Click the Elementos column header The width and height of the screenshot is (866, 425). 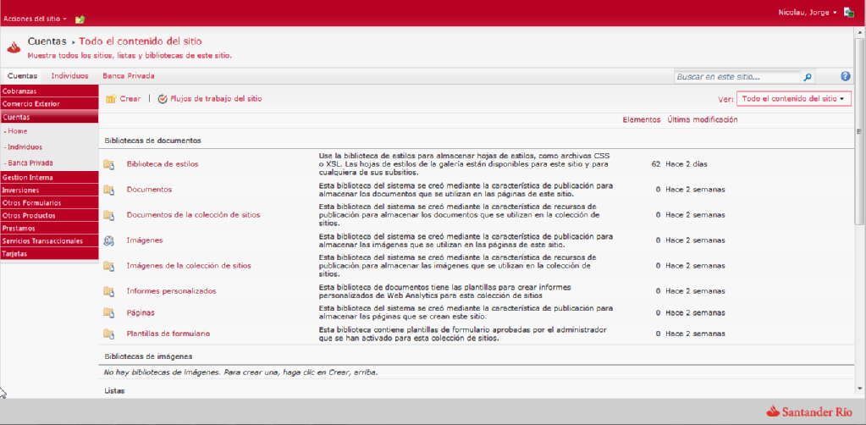641,120
